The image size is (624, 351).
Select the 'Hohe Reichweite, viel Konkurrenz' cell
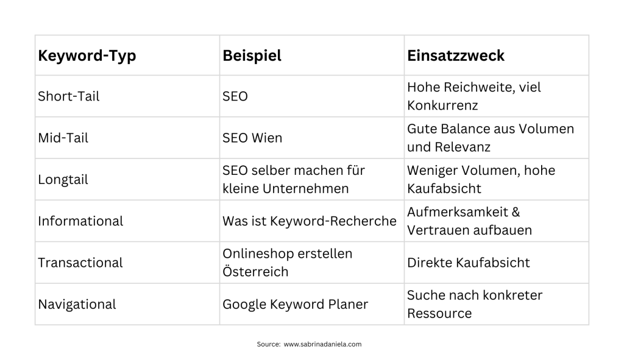474,96
